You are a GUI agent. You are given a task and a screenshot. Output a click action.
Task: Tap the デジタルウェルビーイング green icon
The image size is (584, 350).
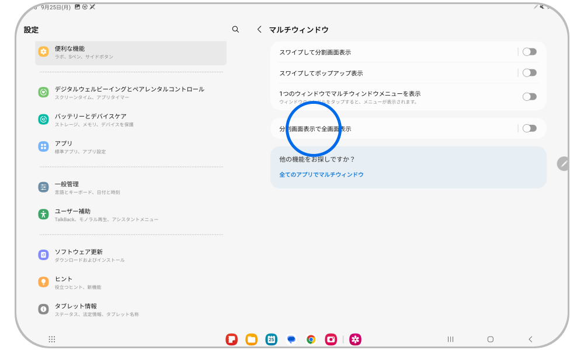pyautogui.click(x=44, y=92)
